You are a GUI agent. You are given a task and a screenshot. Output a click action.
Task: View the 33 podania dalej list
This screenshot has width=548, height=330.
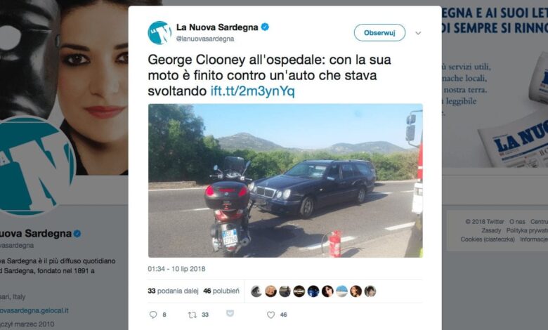coord(173,291)
